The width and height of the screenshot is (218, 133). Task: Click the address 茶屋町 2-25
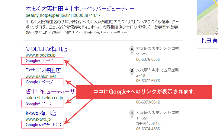(x=157, y=51)
